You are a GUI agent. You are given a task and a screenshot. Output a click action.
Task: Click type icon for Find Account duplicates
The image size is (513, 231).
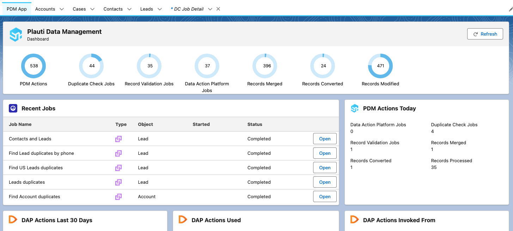pos(118,197)
